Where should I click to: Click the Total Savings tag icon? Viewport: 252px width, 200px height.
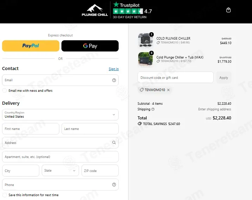(140, 124)
